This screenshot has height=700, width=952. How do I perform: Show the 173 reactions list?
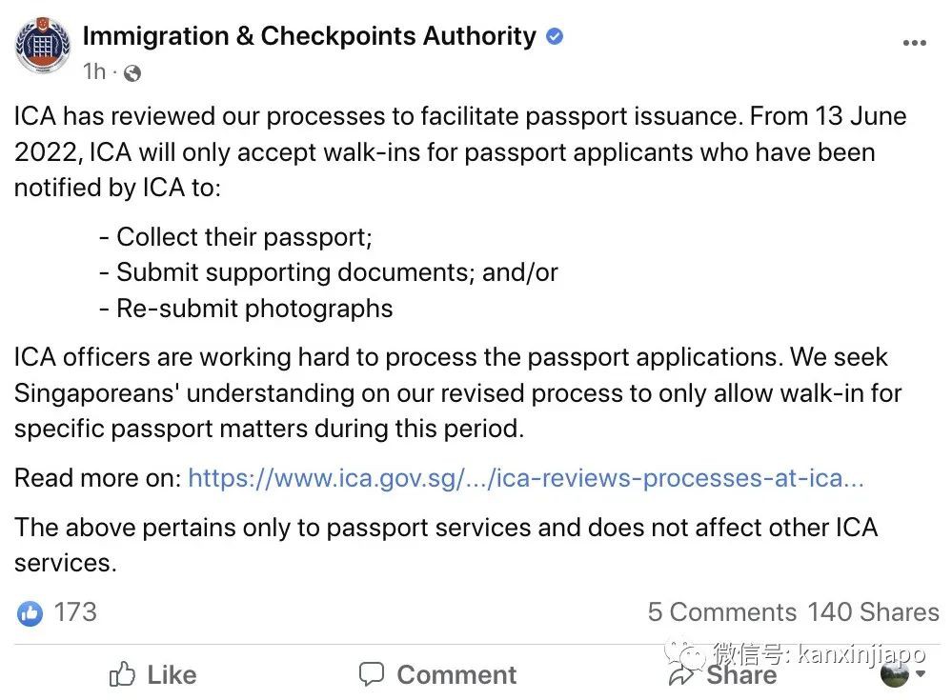click(75, 611)
